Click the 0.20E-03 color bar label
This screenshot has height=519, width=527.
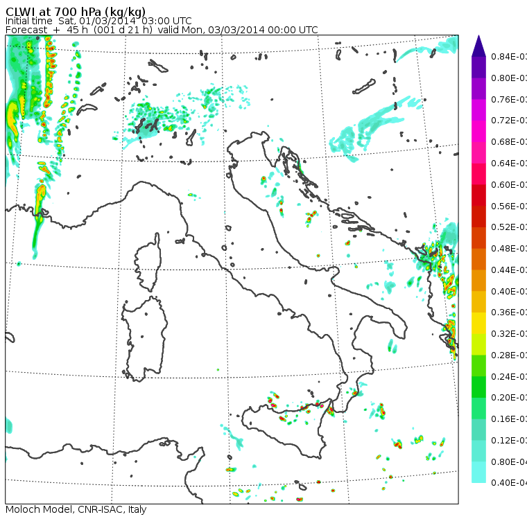pyautogui.click(x=509, y=398)
